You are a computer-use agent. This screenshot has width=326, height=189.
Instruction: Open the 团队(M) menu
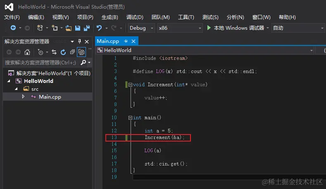click(x=160, y=17)
